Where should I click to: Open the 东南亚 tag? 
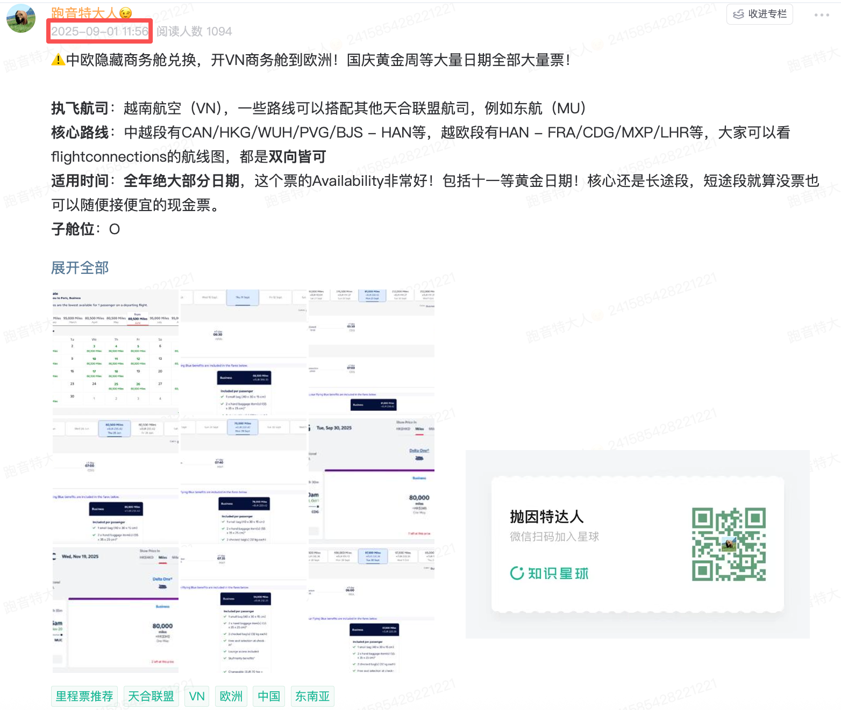tap(312, 696)
